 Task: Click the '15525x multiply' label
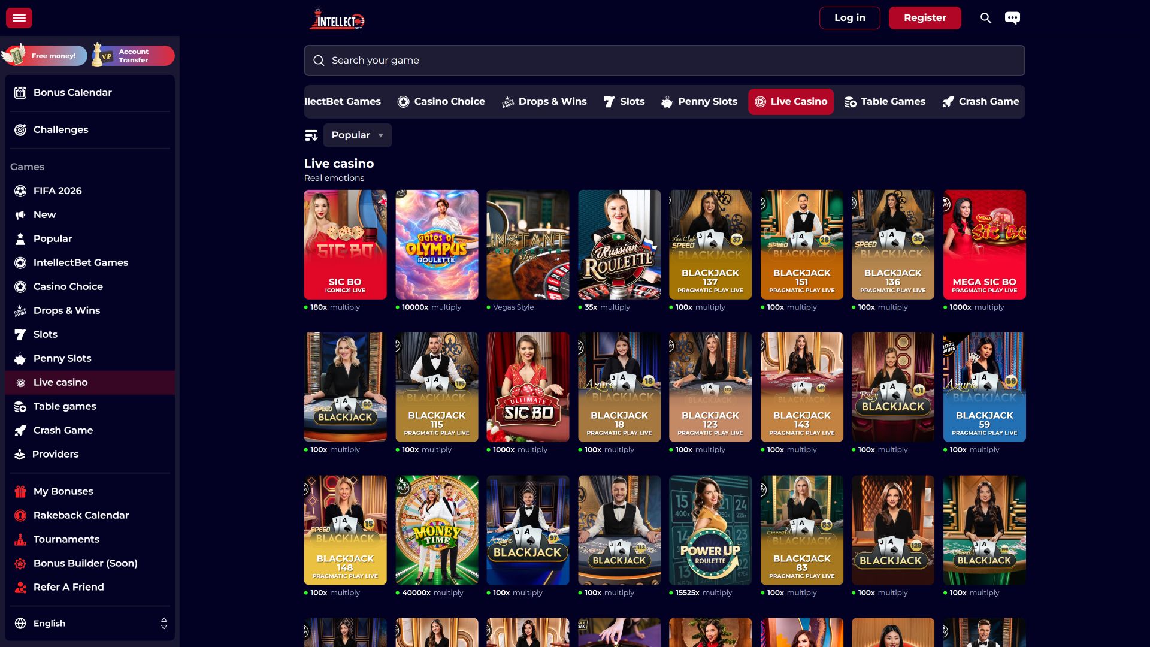(704, 593)
